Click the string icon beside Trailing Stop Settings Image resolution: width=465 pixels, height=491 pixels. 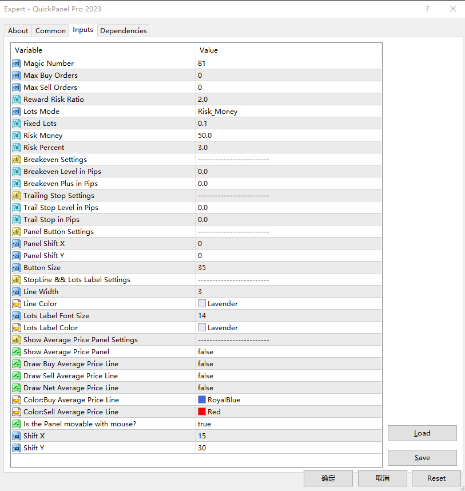click(x=17, y=196)
